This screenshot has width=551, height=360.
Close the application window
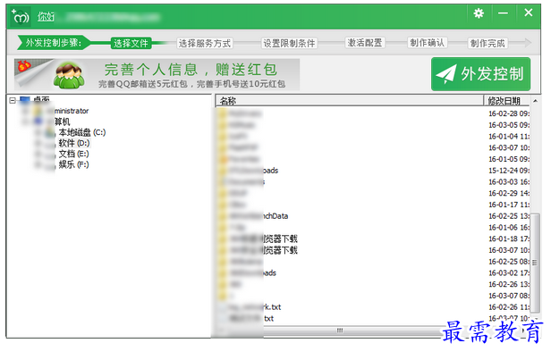click(528, 13)
